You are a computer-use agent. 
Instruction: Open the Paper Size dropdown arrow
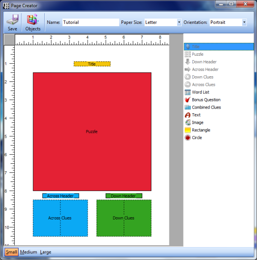[x=179, y=22]
